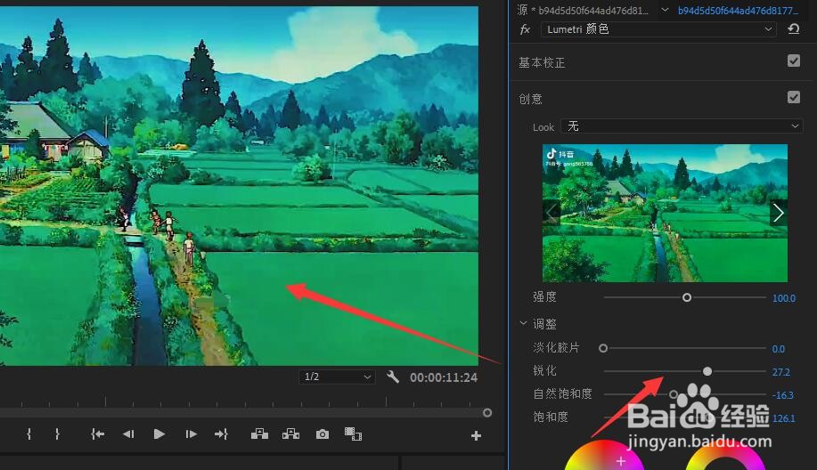817x470 pixels.
Task: Collapse the 创意 section header
Action: click(x=530, y=99)
